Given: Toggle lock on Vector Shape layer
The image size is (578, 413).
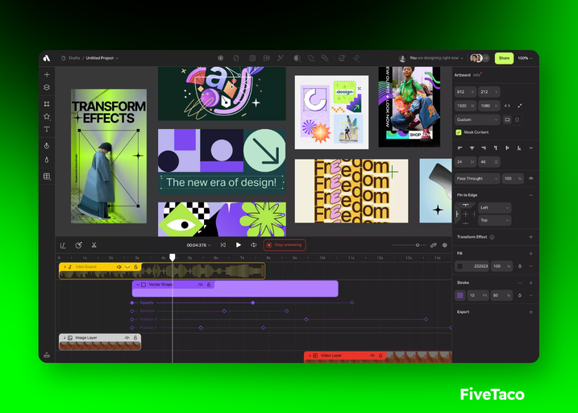Looking at the screenshot, I should 209,285.
